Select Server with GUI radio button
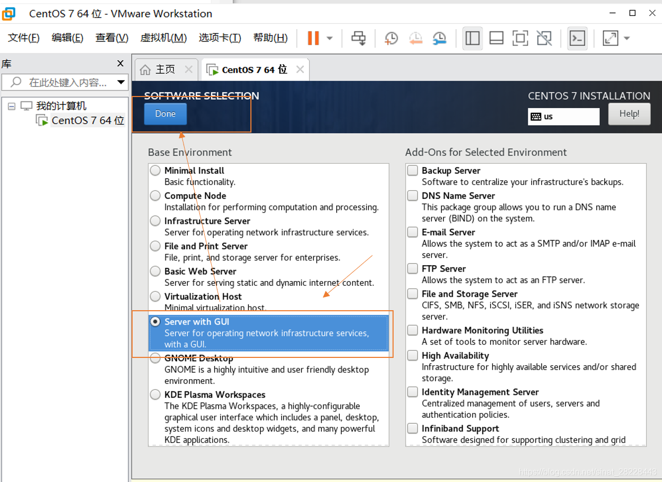The height and width of the screenshot is (482, 662). coord(155,321)
